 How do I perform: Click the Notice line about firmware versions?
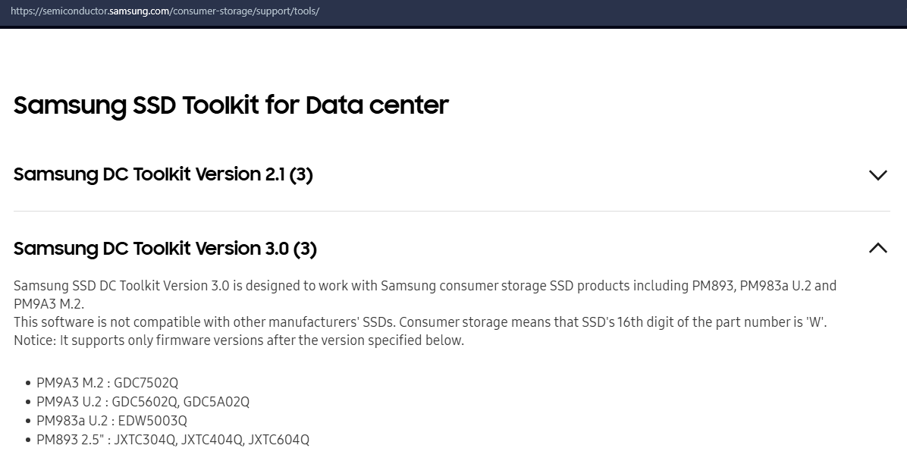point(239,340)
